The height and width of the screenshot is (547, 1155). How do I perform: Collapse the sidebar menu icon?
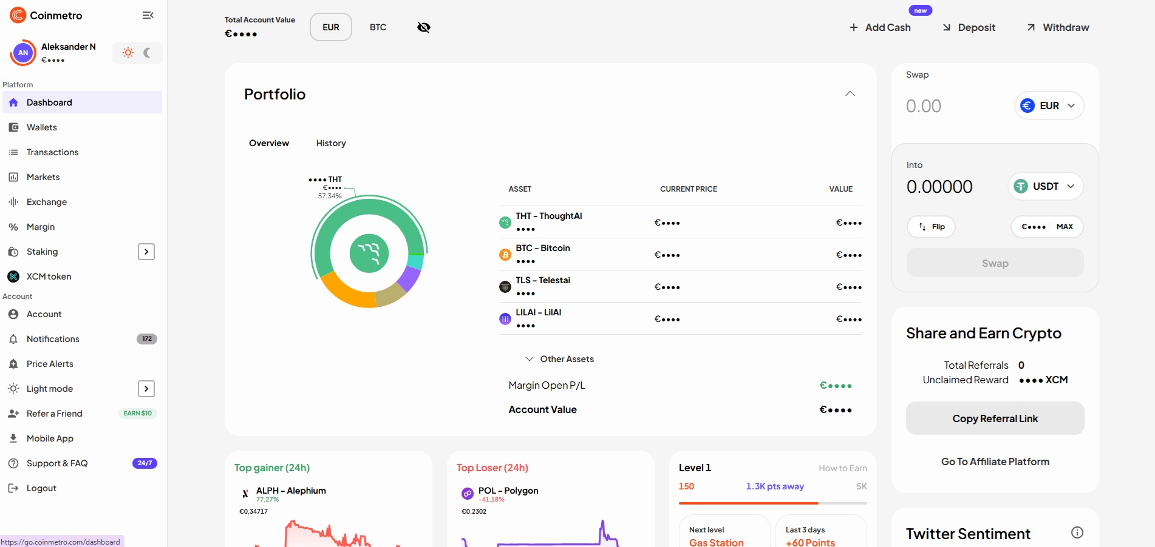pos(148,15)
